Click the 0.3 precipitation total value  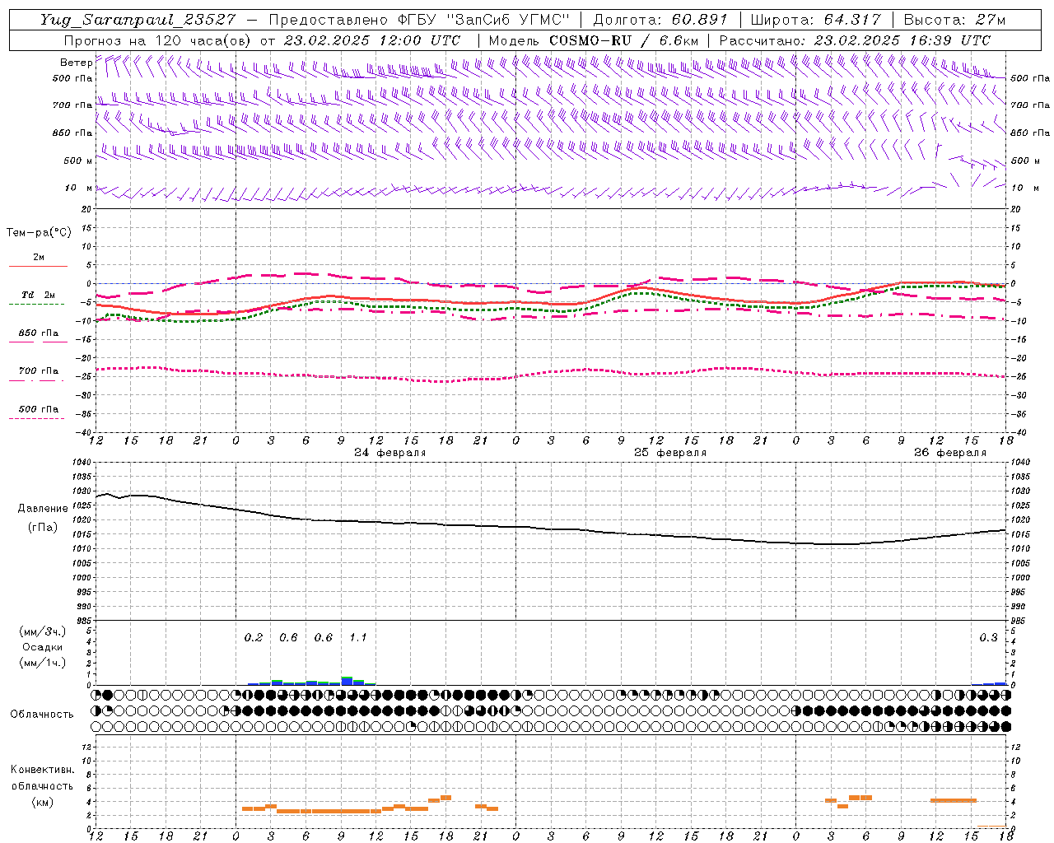(988, 638)
